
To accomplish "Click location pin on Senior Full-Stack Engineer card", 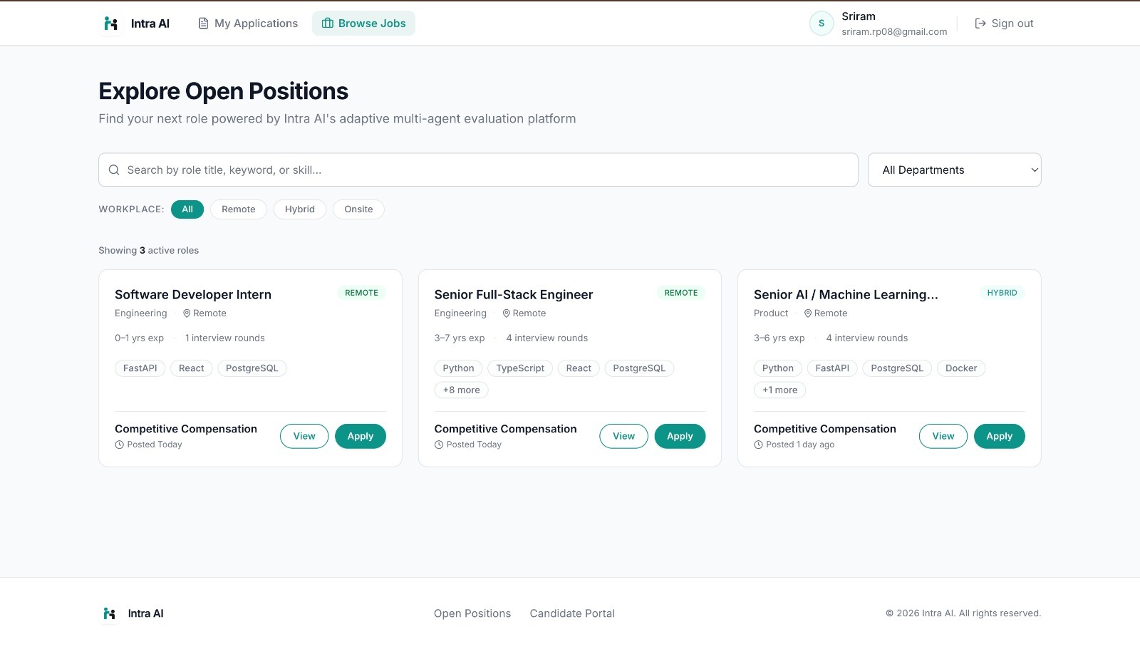I will (507, 313).
